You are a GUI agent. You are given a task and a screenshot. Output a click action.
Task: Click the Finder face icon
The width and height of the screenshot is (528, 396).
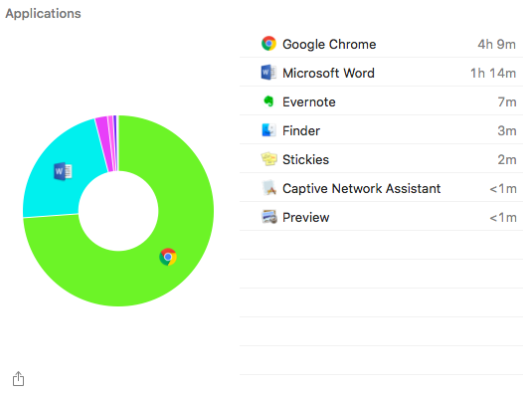pos(268,130)
